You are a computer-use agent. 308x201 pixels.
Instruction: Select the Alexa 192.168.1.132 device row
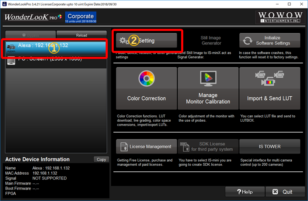tap(56, 48)
